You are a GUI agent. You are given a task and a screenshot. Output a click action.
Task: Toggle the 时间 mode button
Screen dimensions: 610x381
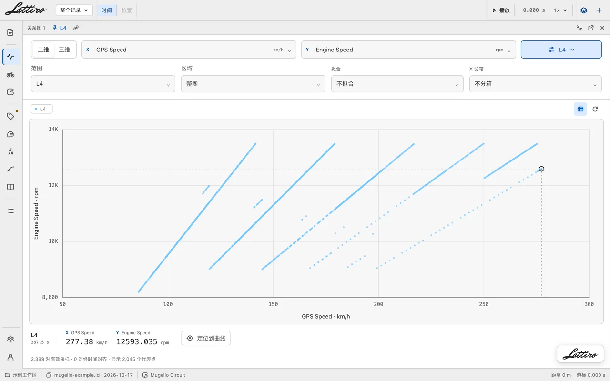point(107,10)
